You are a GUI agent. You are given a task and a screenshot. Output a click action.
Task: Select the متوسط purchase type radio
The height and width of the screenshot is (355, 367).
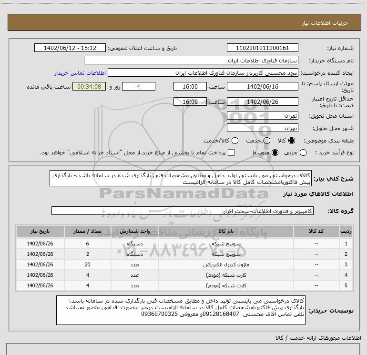(275, 152)
